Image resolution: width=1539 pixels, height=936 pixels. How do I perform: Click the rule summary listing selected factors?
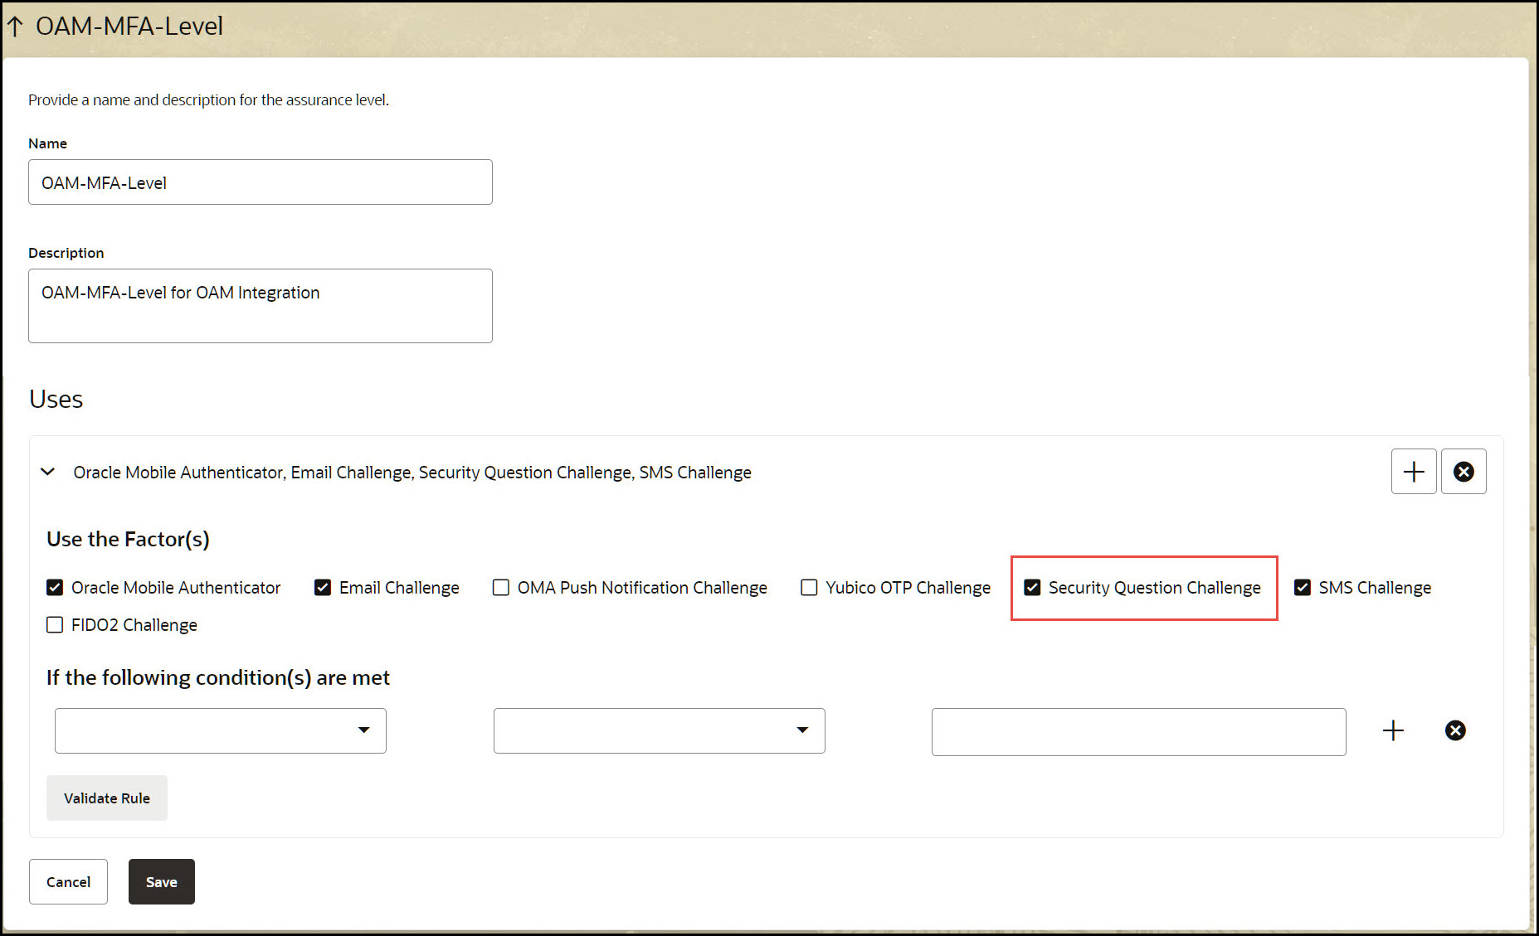(x=412, y=473)
